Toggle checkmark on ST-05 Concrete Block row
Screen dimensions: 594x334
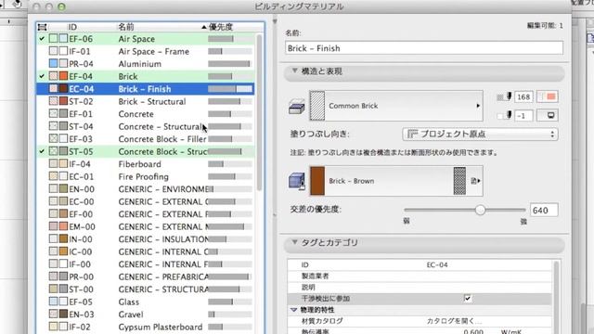(x=42, y=151)
